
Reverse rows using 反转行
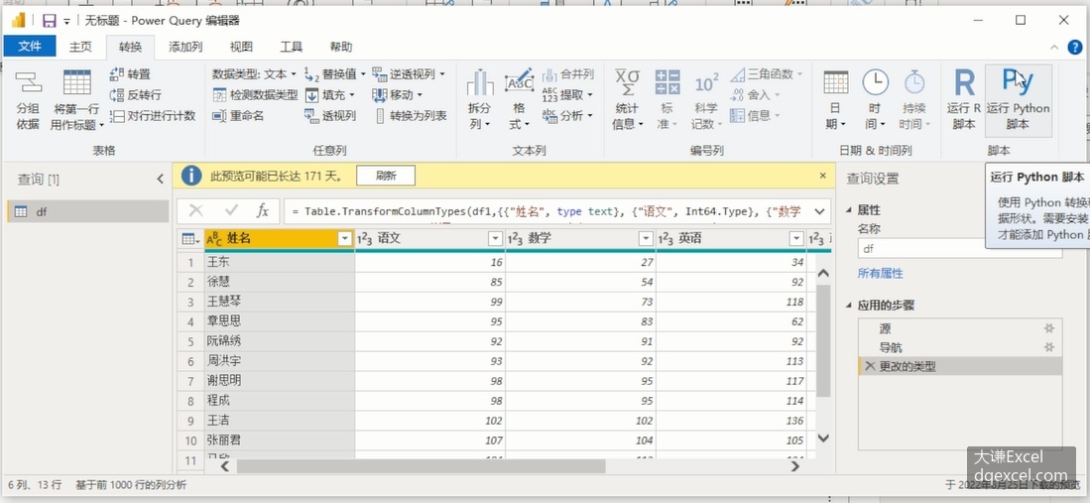pyautogui.click(x=136, y=94)
